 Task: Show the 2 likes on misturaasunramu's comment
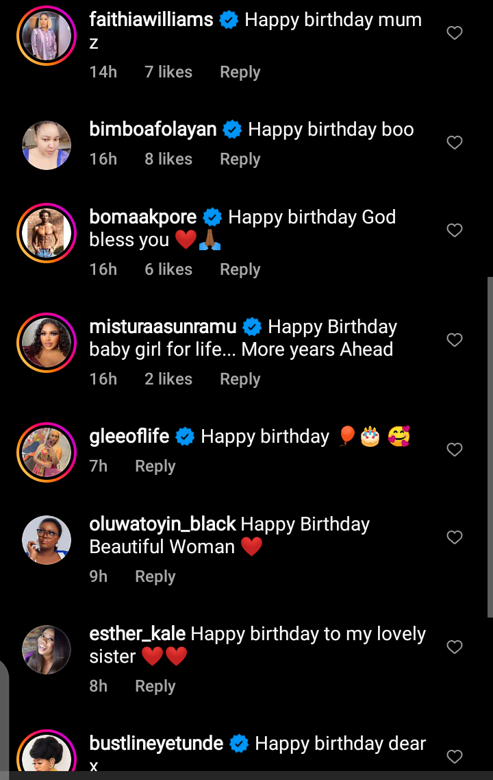(x=168, y=379)
